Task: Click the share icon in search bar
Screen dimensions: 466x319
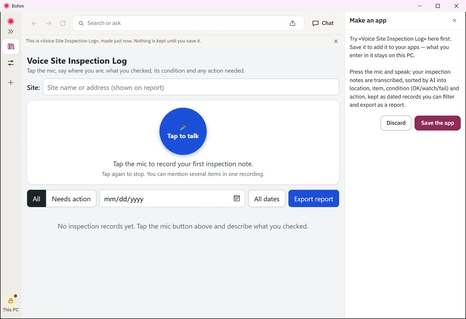Action: [x=292, y=23]
